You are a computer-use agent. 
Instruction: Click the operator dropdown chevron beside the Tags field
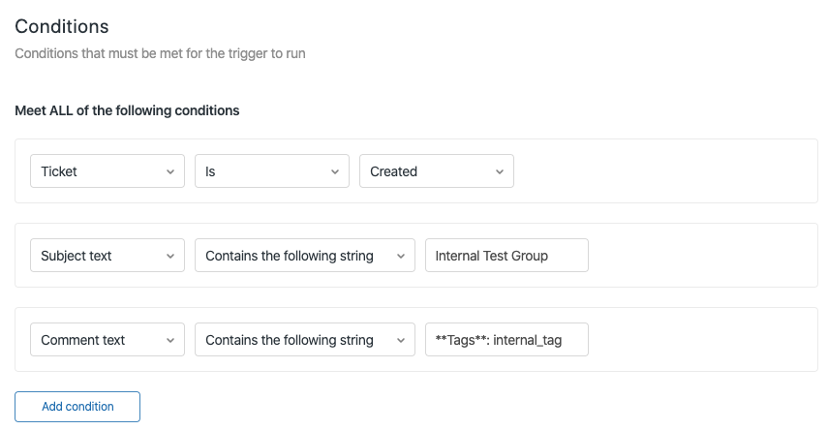[401, 340]
